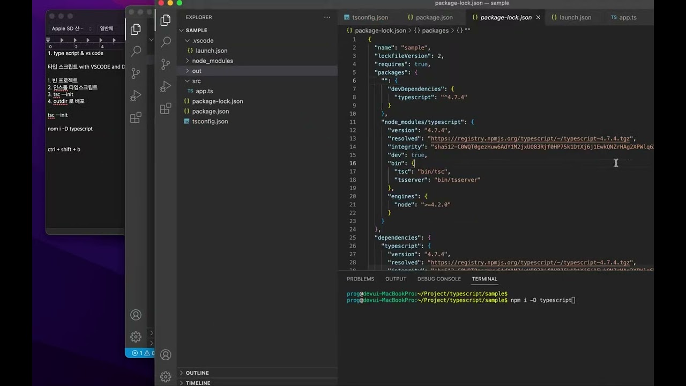Screen dimensions: 686x386
Task: Collapse the .vscode folder
Action: point(203,40)
